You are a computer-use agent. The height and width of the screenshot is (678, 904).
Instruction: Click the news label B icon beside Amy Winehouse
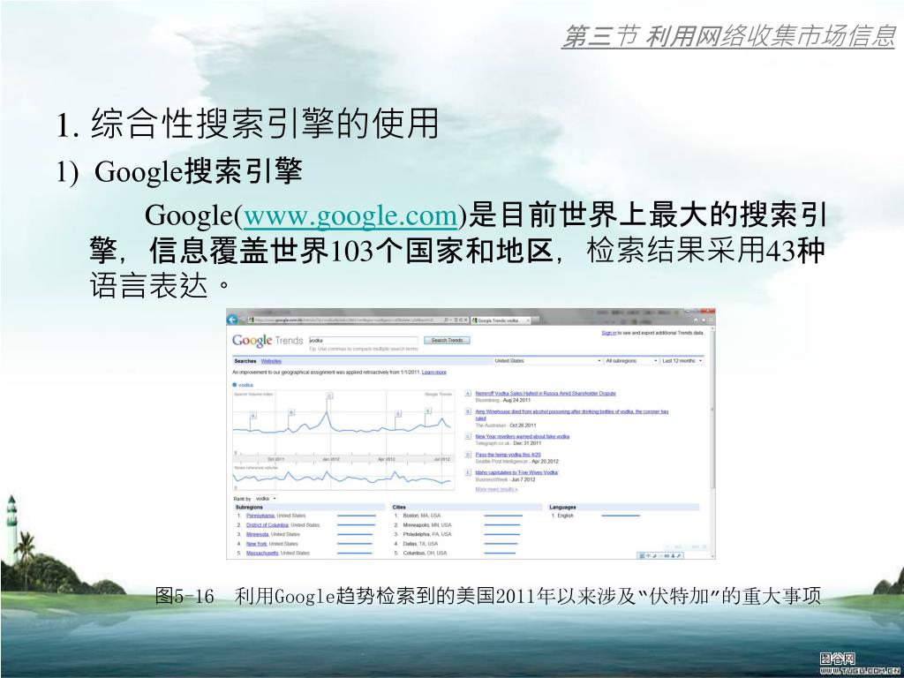(x=468, y=411)
